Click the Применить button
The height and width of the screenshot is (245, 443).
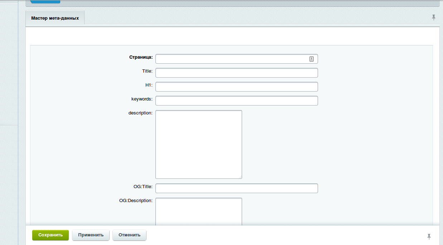(x=91, y=235)
